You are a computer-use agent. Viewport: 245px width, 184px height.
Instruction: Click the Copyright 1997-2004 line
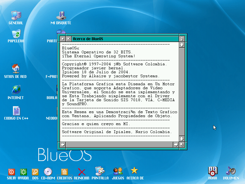click(x=114, y=64)
